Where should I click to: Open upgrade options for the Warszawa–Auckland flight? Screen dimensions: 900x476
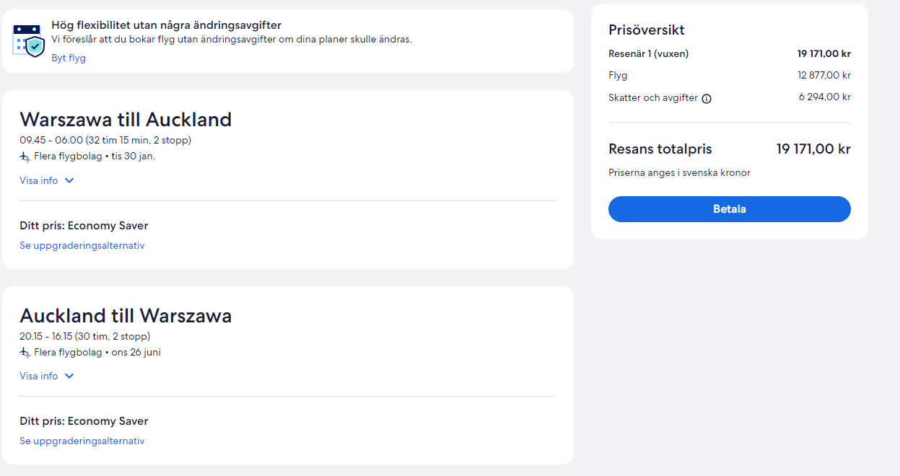pyautogui.click(x=82, y=246)
